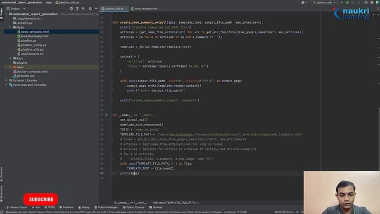Open the Python Packages tool window

[x=106, y=207]
